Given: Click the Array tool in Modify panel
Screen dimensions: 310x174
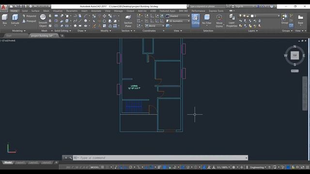Looking at the screenshot, I should click(115, 26).
